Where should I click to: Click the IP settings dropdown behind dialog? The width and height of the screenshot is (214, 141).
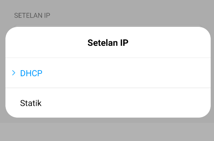(108, 26)
